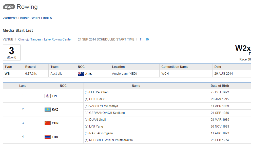Open Chungju Tangeum Lake Rowing Center link
The height and width of the screenshot is (146, 270).
45,39
